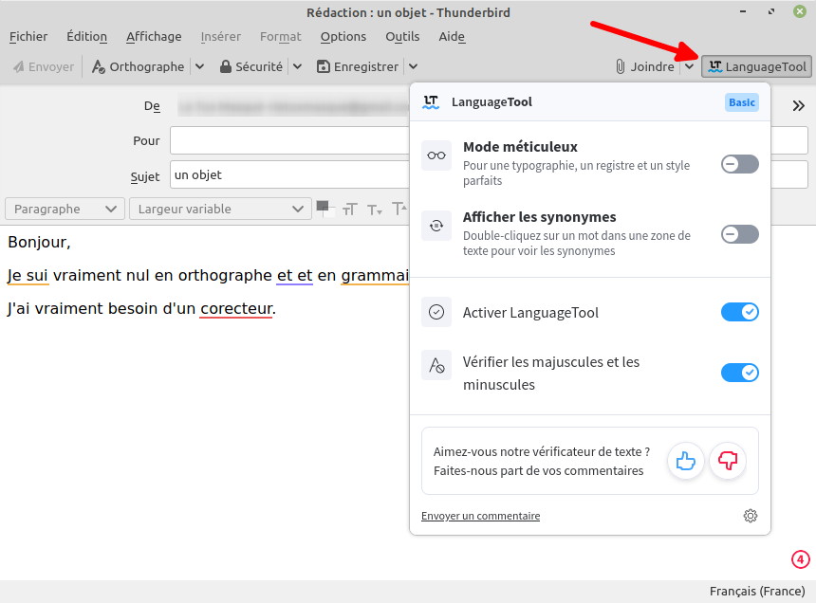The height and width of the screenshot is (603, 816).
Task: Click the checkmark circle icon beside Activer LanguageTool
Action: click(x=436, y=312)
